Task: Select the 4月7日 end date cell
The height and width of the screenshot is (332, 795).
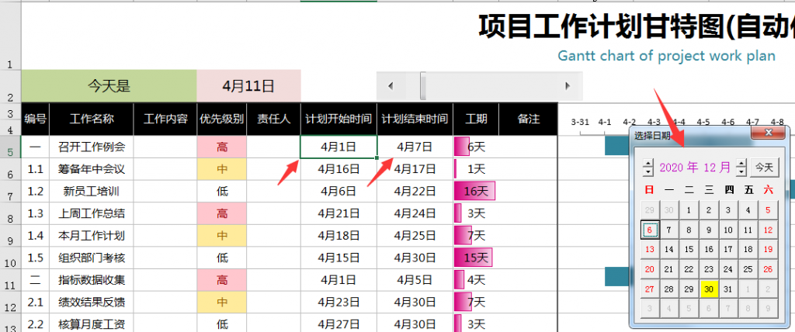Action: point(415,147)
